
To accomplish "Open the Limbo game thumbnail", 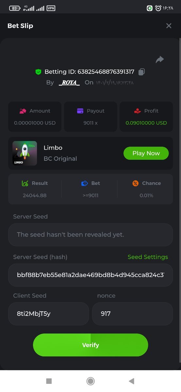I will 25,153.
